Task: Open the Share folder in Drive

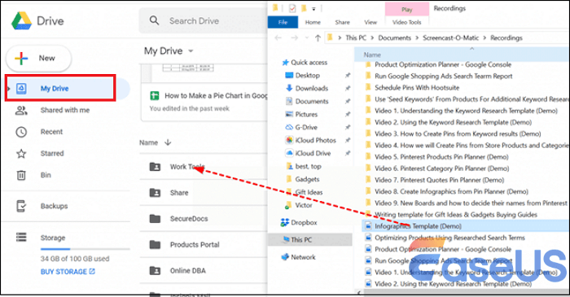Action: (204, 193)
